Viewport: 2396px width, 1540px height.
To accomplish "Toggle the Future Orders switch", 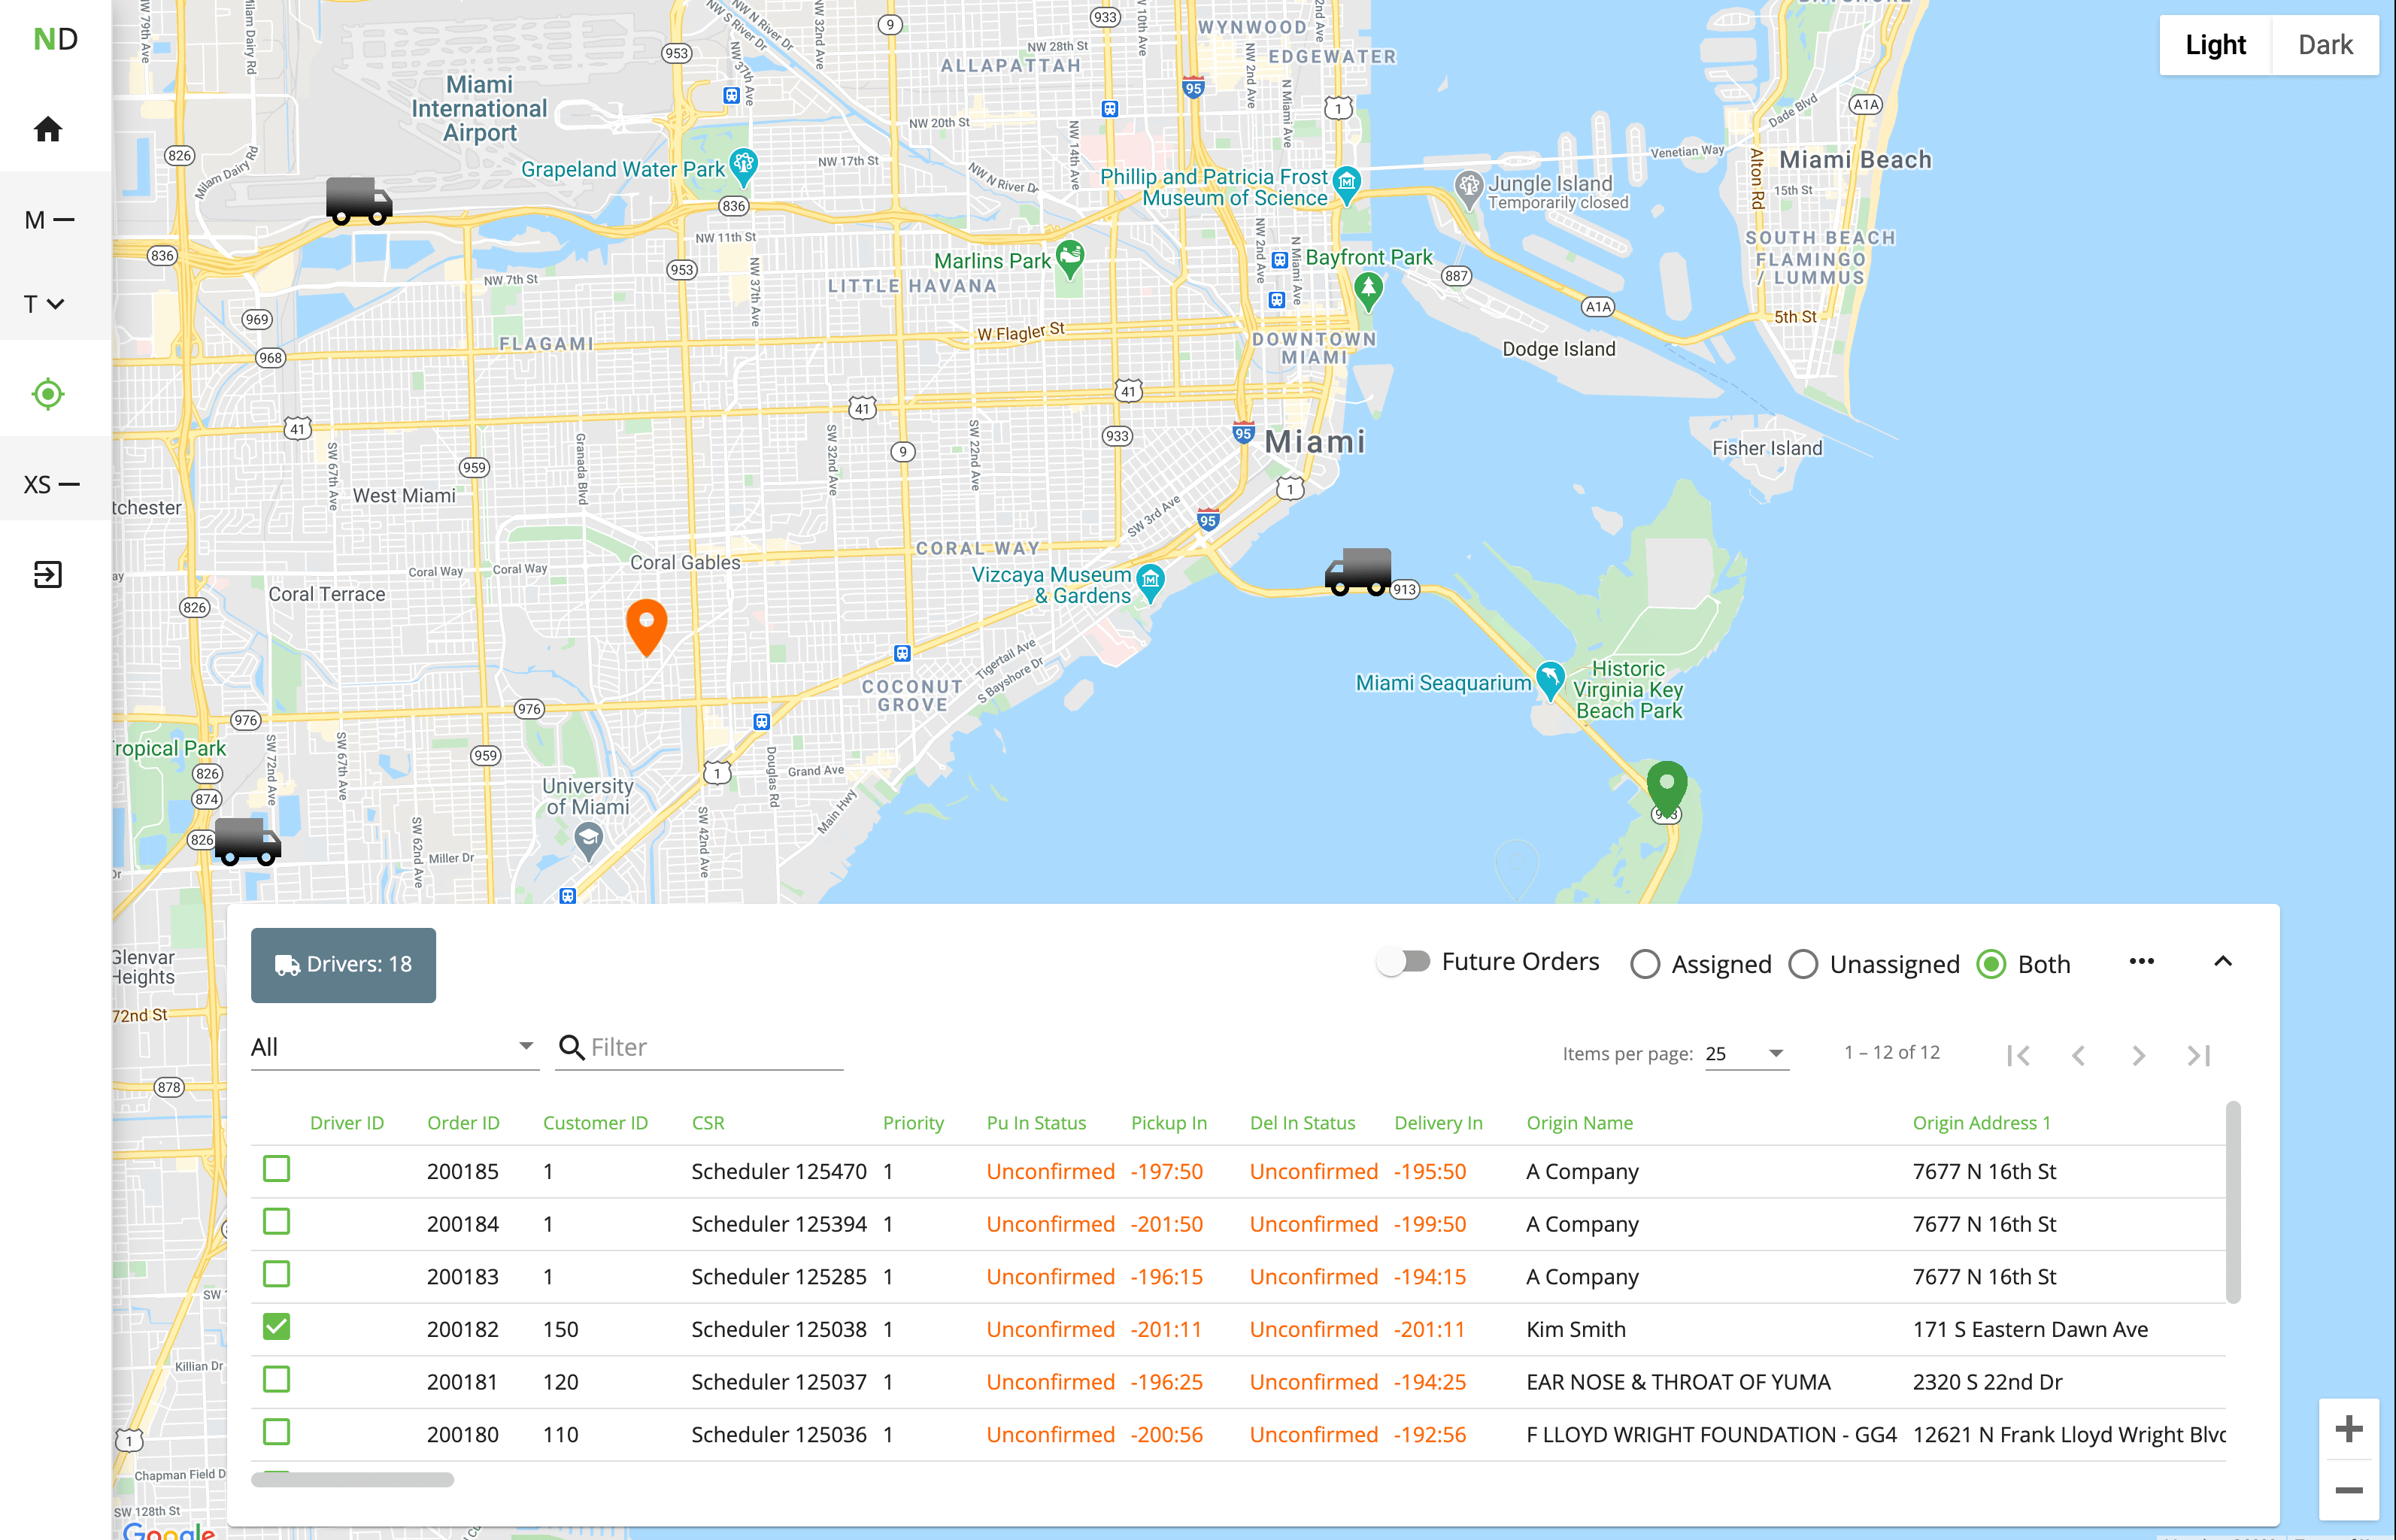I will click(x=1404, y=960).
